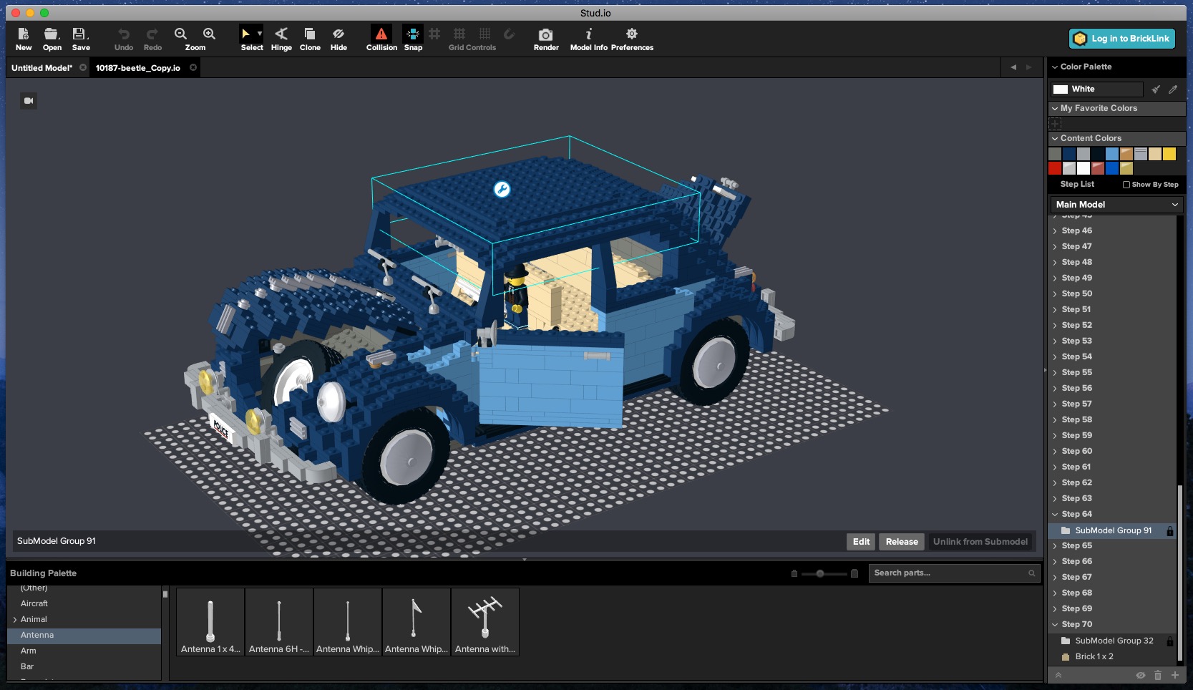Activate the Clone tool
Screen dimensions: 1193x690
tap(309, 39)
